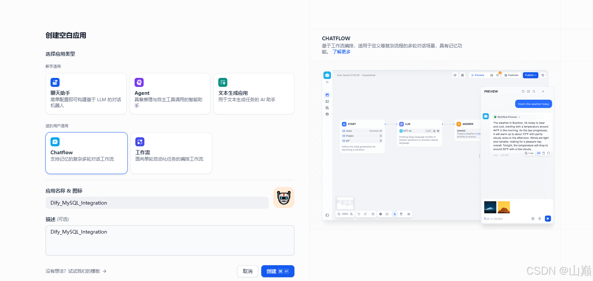Click the speaker audio icon beside Logs
The height and width of the screenshot is (281, 593).
pos(539,153)
